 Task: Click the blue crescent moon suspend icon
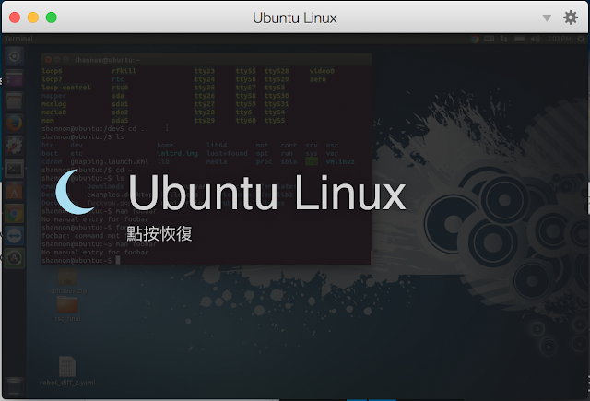click(x=74, y=193)
